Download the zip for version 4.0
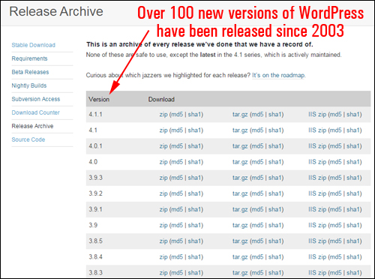Screen dimensions: 375x279 [x=163, y=162]
